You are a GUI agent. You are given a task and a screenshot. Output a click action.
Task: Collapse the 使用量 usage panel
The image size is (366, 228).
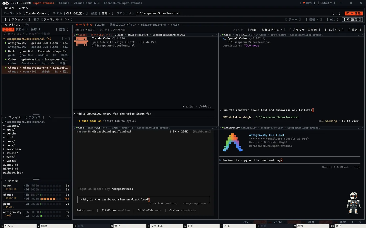[x=6, y=181]
